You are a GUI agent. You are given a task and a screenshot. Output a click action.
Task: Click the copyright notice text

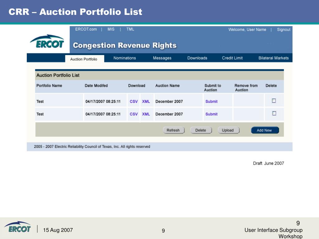92,147
